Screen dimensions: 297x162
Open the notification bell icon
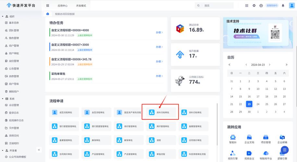tap(283, 6)
